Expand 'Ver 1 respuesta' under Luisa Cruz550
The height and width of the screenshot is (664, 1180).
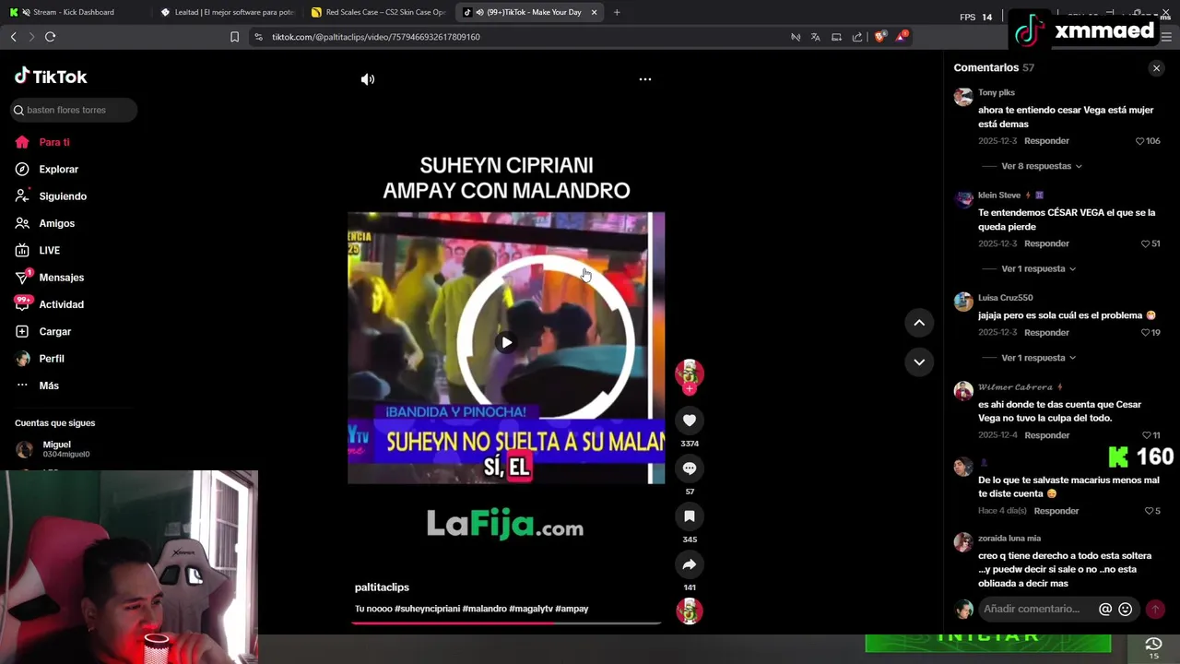tap(1038, 358)
